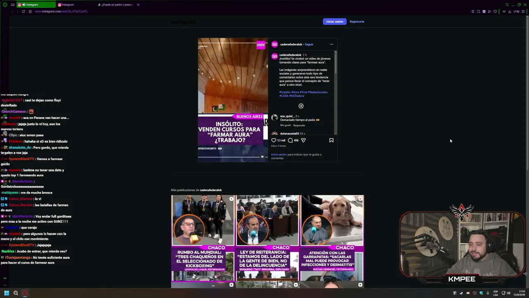
Task: Open the three-dot more options menu on the post
Action: click(331, 44)
